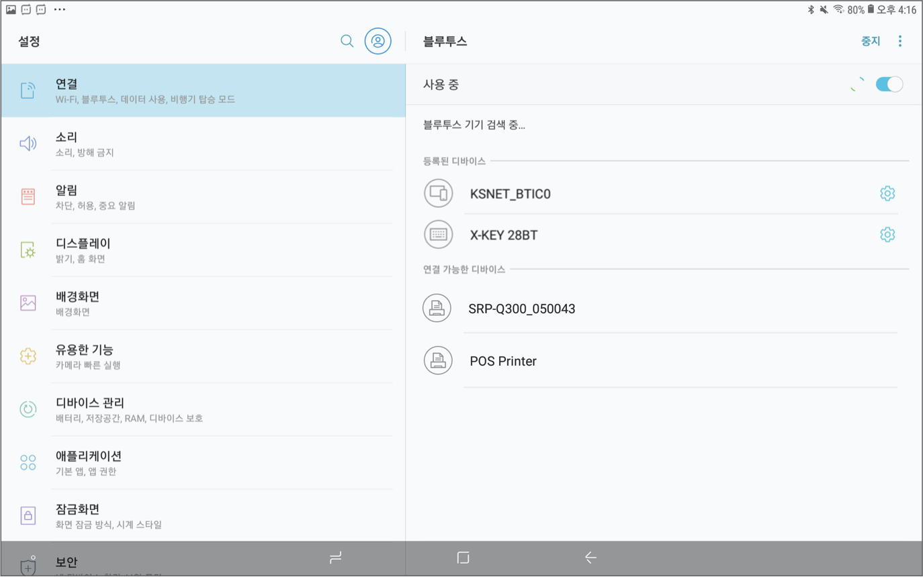
Task: Tap the three-dots notification overflow in status bar
Action: pyautogui.click(x=59, y=9)
